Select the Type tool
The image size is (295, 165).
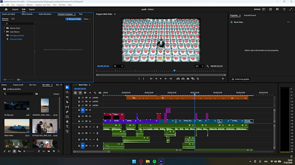(x=67, y=127)
